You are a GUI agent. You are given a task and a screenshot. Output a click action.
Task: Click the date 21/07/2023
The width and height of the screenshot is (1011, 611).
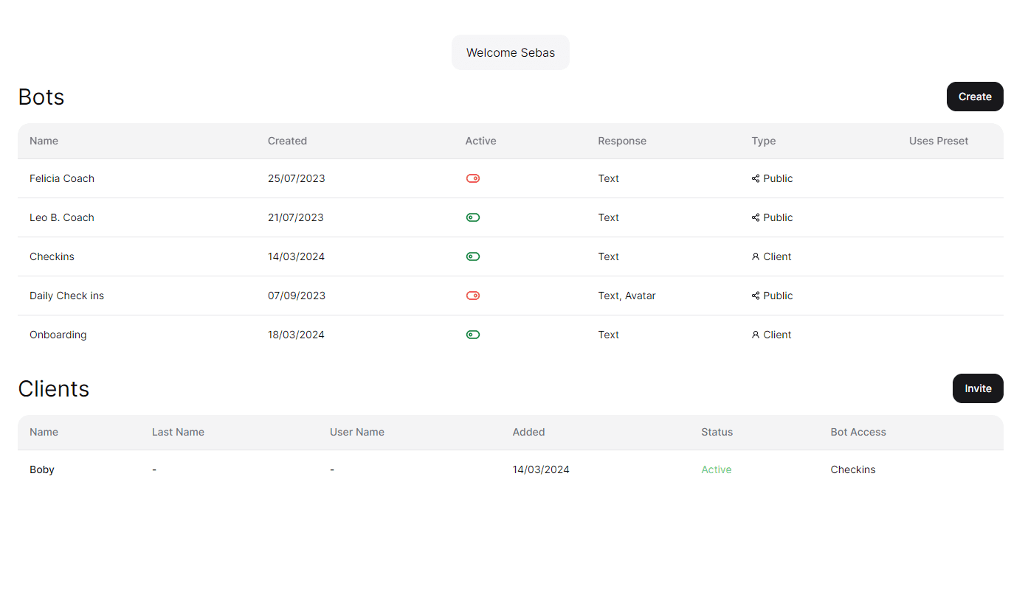click(296, 217)
